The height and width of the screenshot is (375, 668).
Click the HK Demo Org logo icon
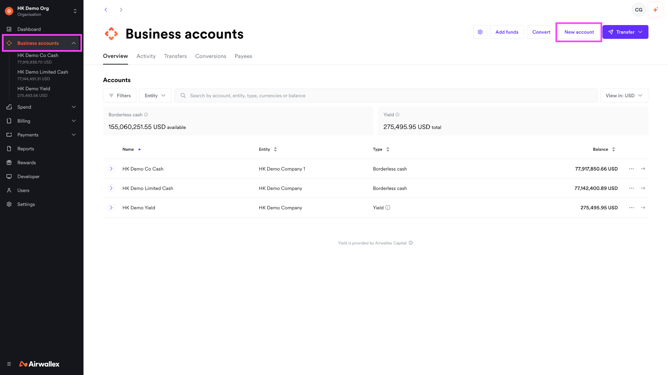pos(9,11)
